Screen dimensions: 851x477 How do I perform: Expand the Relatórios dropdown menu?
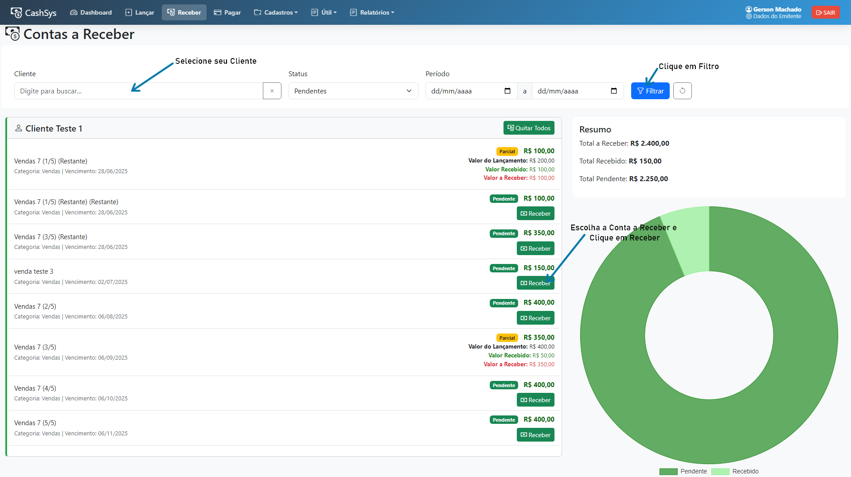tap(372, 12)
